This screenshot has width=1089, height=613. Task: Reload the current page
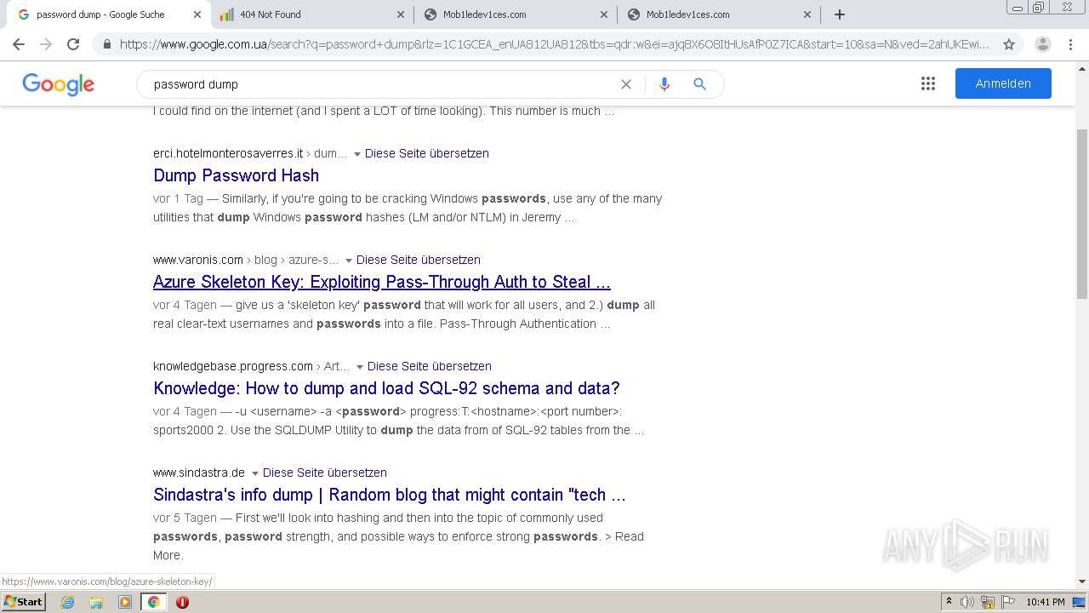pyautogui.click(x=73, y=44)
